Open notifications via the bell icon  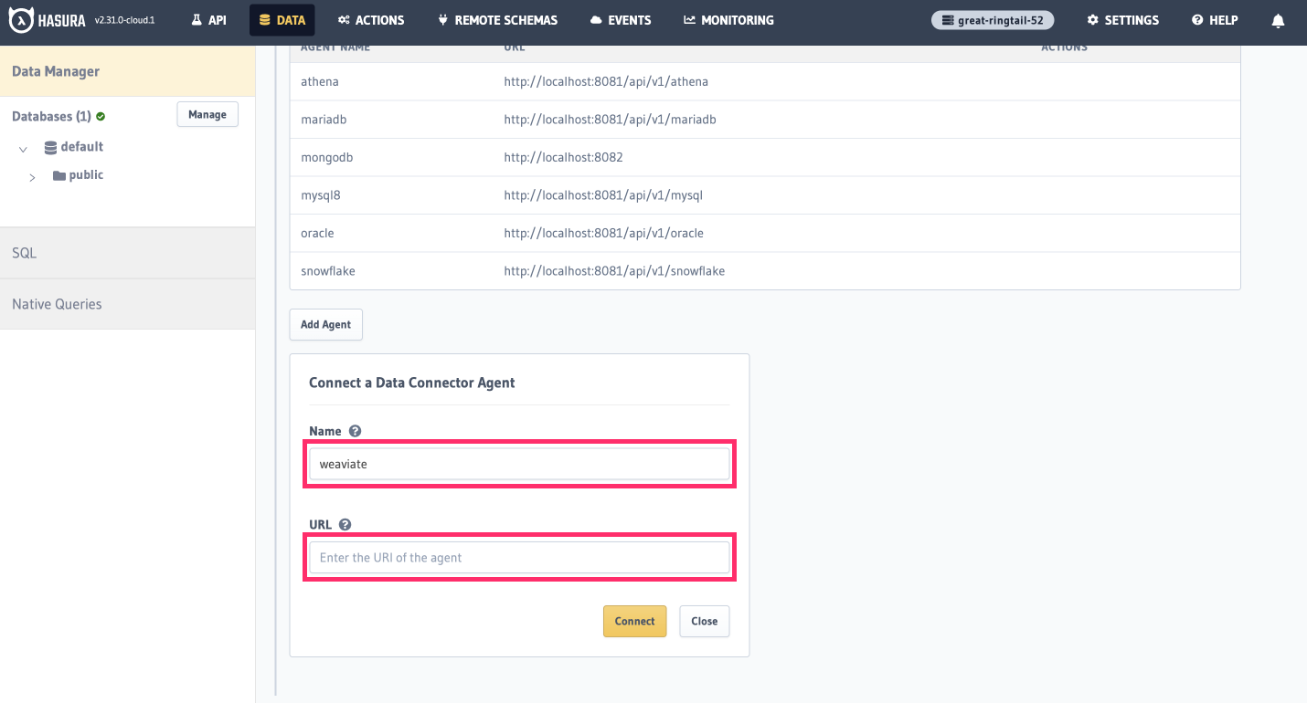(1277, 19)
